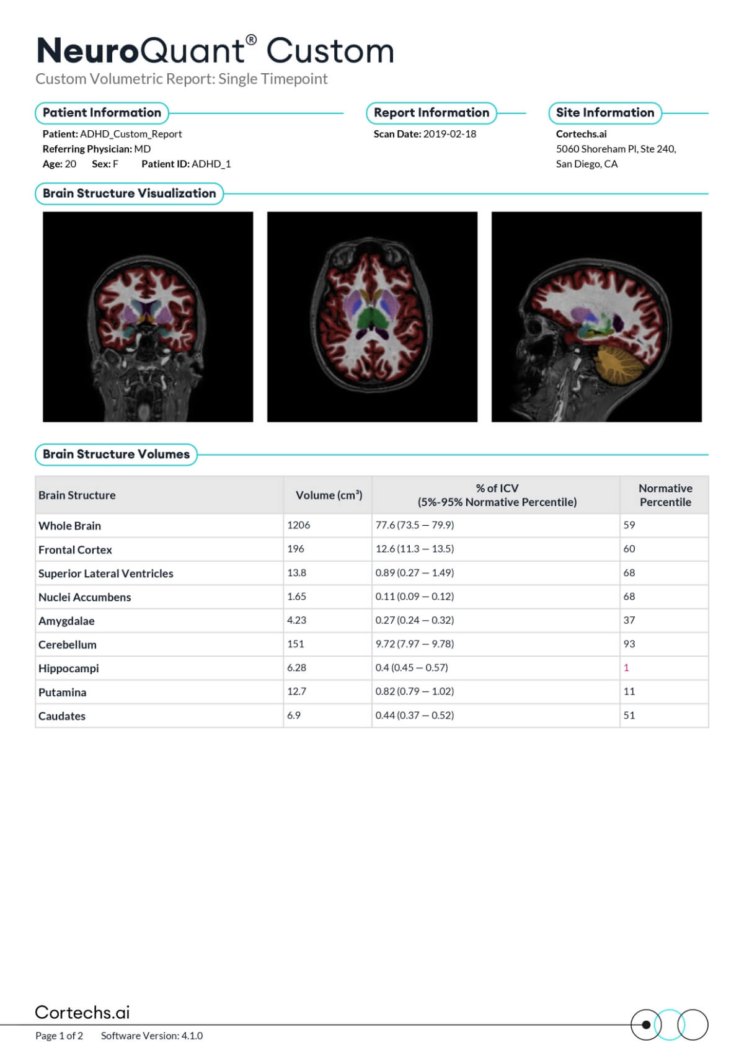Image resolution: width=744 pixels, height=1053 pixels.
Task: Click the Amygdalae volume 4.23
Action: (296, 620)
